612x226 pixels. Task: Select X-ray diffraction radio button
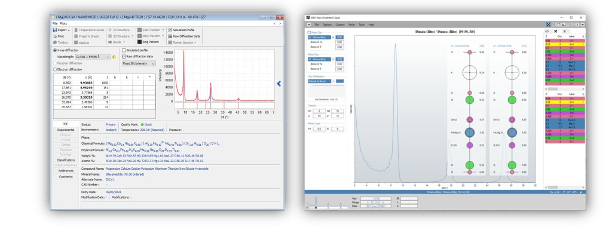[54, 50]
